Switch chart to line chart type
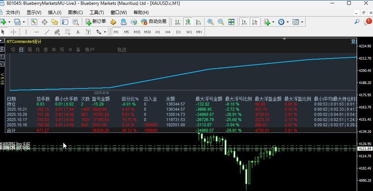Viewport: 373px width, 191px height. (198, 22)
